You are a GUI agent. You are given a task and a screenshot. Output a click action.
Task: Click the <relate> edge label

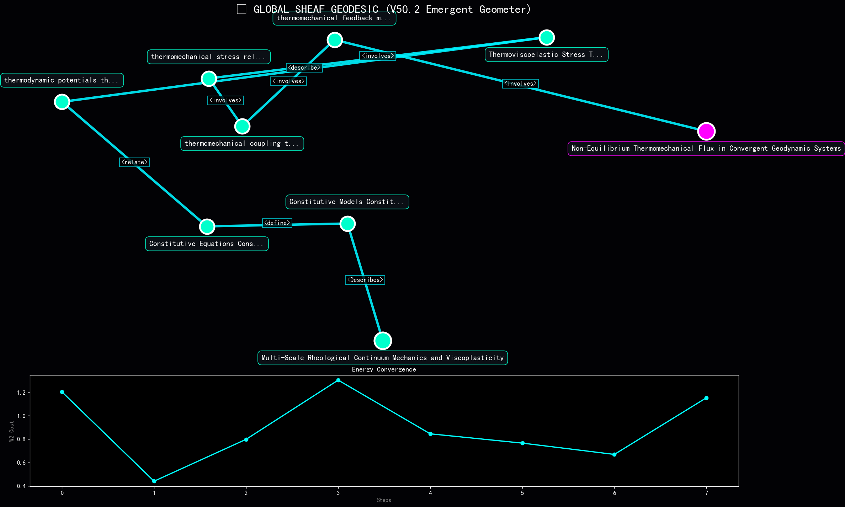(x=134, y=162)
